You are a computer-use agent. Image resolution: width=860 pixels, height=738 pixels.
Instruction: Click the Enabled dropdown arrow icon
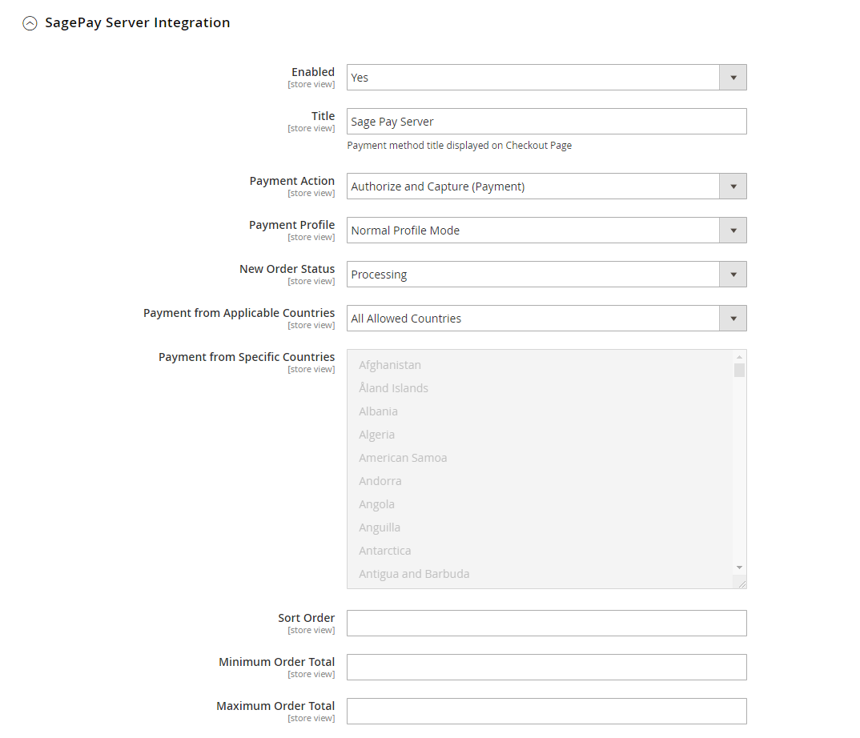(733, 77)
